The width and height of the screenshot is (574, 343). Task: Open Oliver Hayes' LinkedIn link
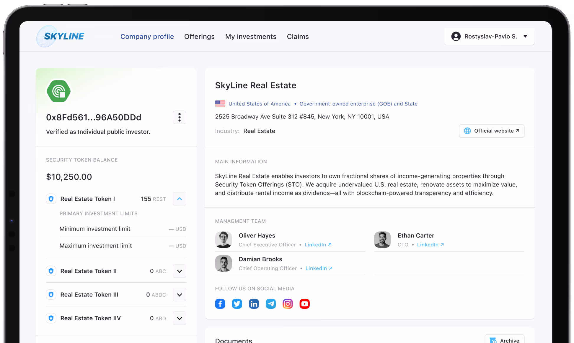point(318,245)
